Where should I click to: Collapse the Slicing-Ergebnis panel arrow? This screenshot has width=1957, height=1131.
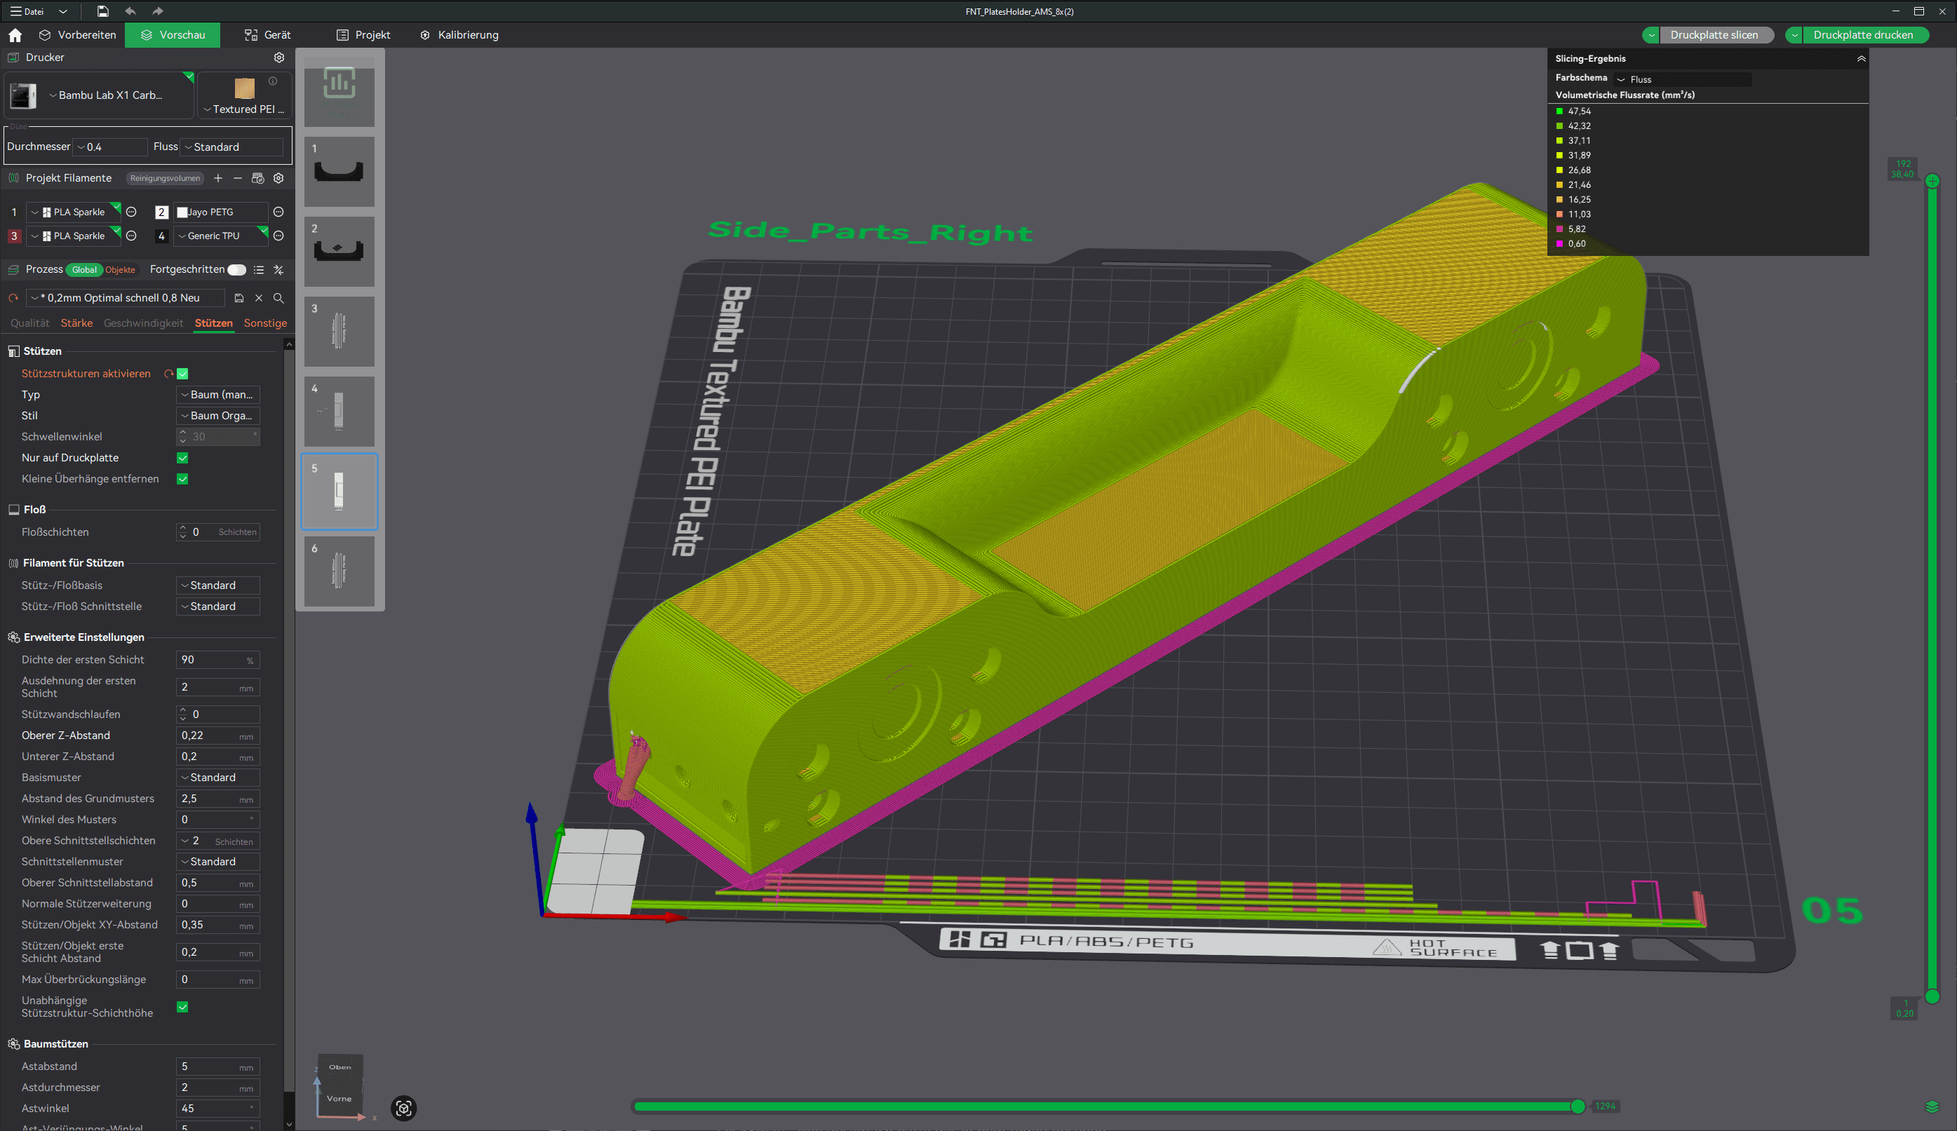coord(1861,59)
